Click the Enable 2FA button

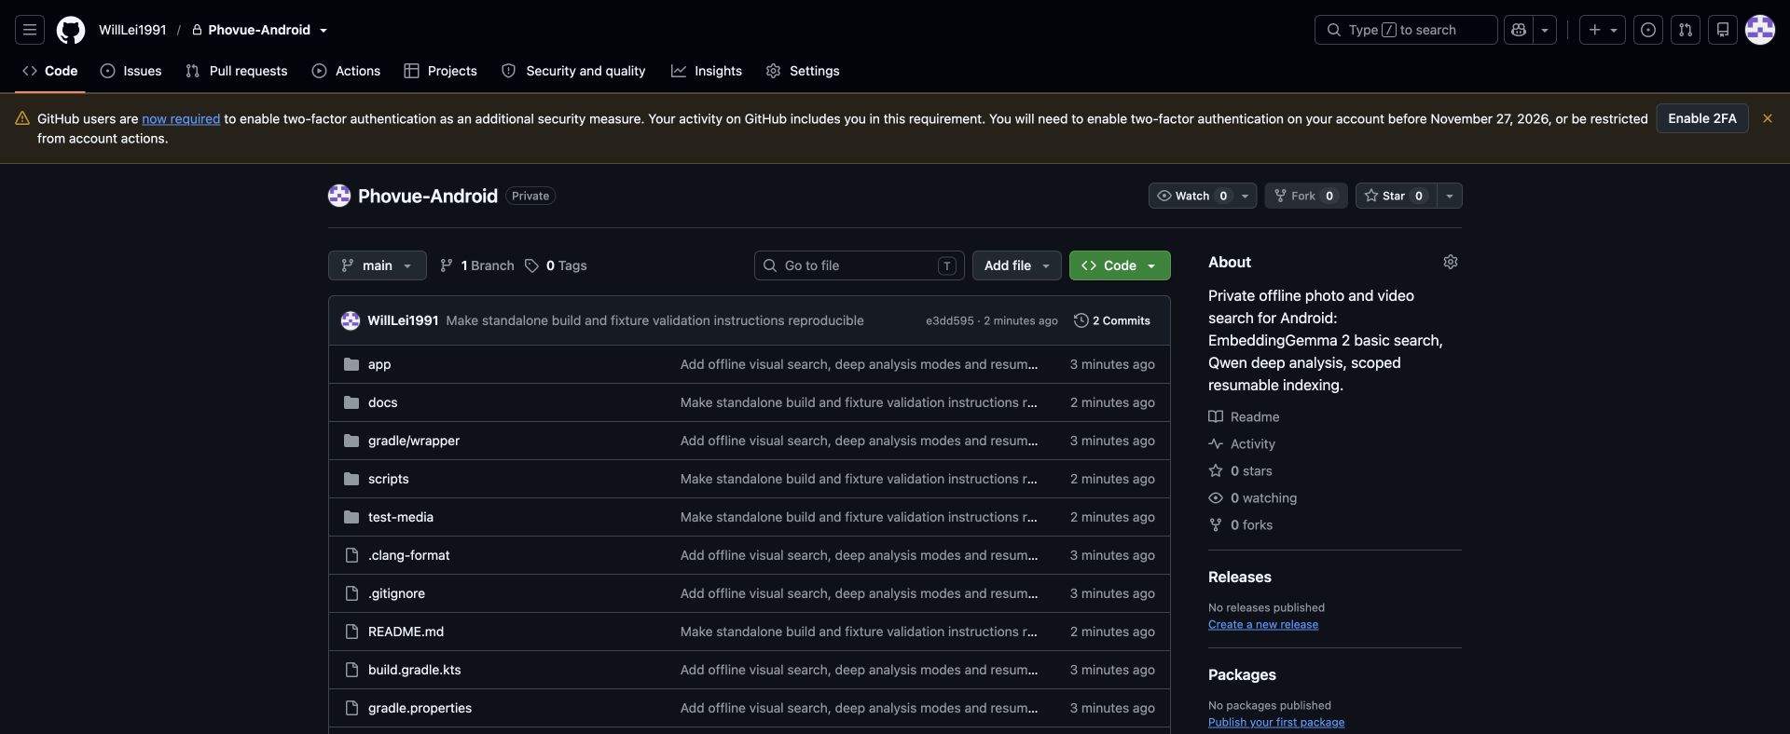pyautogui.click(x=1702, y=118)
